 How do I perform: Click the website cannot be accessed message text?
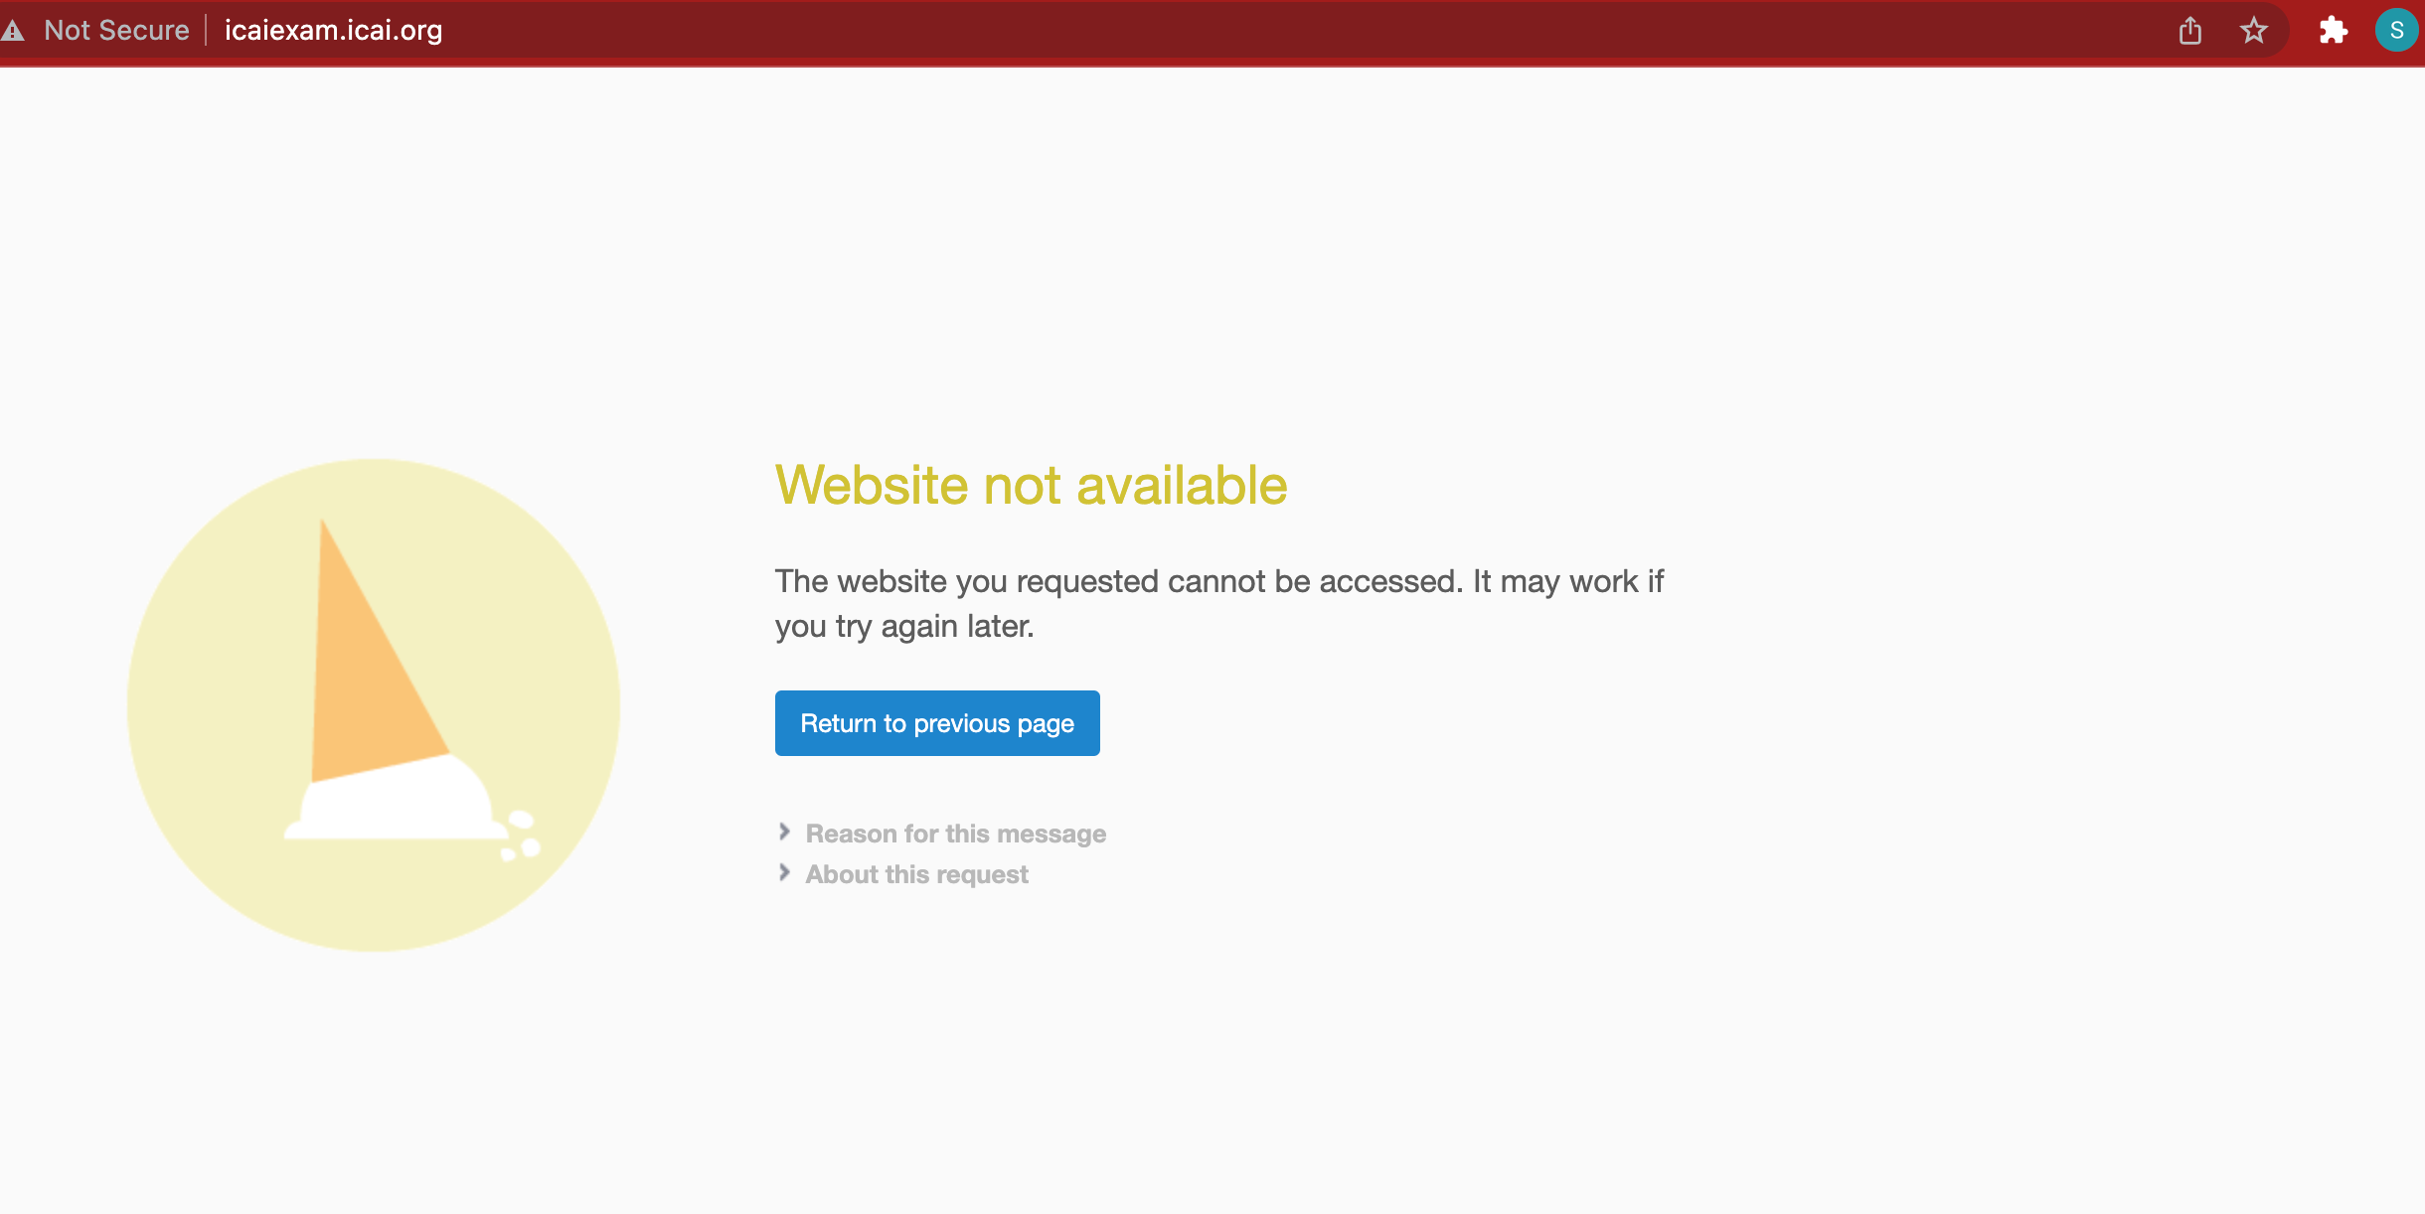1219,603
